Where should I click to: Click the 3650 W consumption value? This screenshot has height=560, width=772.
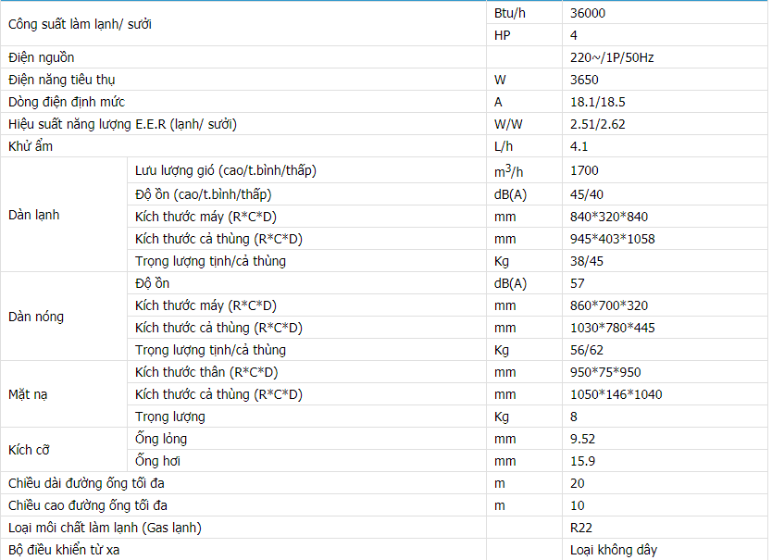pos(584,80)
